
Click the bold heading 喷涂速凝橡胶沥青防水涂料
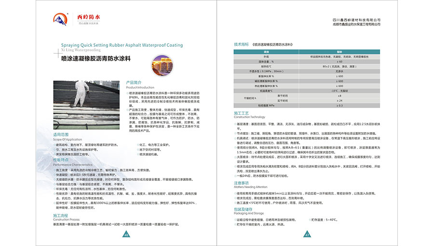pos(96,59)
